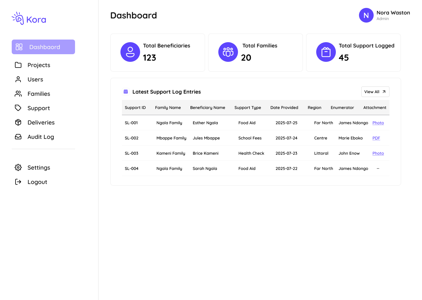Click the John Enow enumerator cell
Viewport: 422px width, 300px height.
pos(349,153)
